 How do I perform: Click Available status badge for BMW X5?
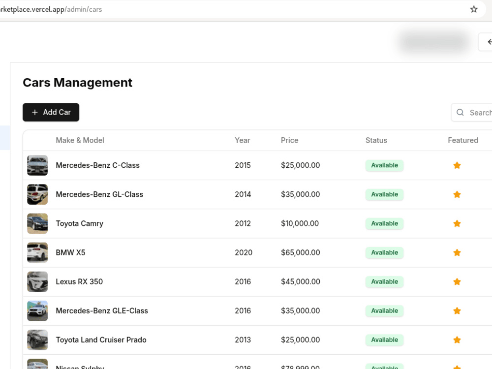point(384,252)
